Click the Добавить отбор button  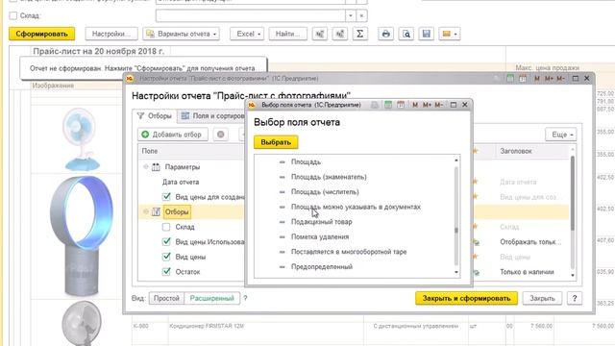coord(173,135)
